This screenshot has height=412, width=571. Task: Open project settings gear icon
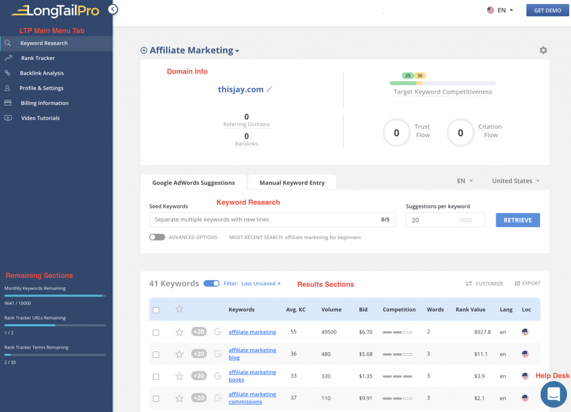coord(543,50)
